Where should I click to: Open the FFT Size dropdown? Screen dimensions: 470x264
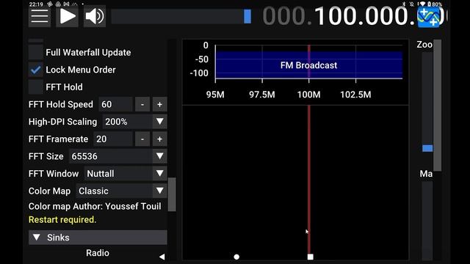(118, 156)
